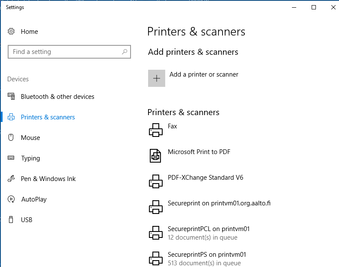This screenshot has height=267, width=339.
Task: Select Secureprint on printvm01.org.aalto.fi
Action: click(x=219, y=203)
